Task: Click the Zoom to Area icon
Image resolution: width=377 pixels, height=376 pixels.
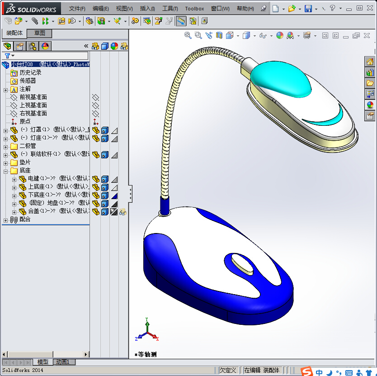Action: click(x=198, y=36)
